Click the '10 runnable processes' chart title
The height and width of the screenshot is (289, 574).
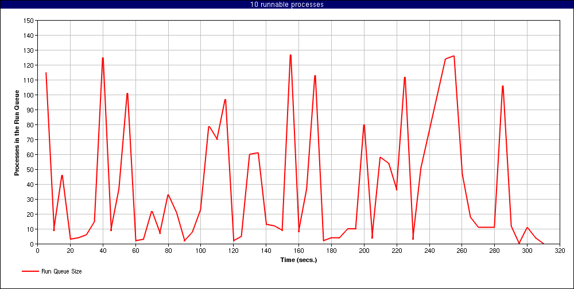[286, 5]
